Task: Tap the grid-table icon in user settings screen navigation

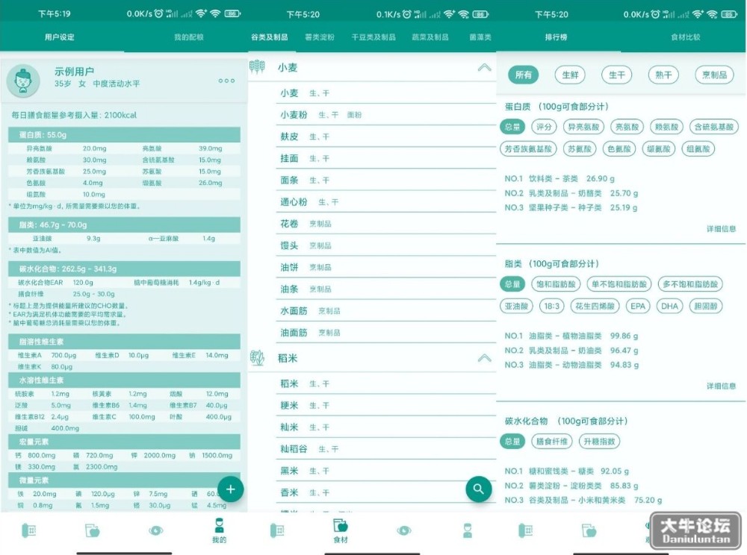Action: point(29,530)
